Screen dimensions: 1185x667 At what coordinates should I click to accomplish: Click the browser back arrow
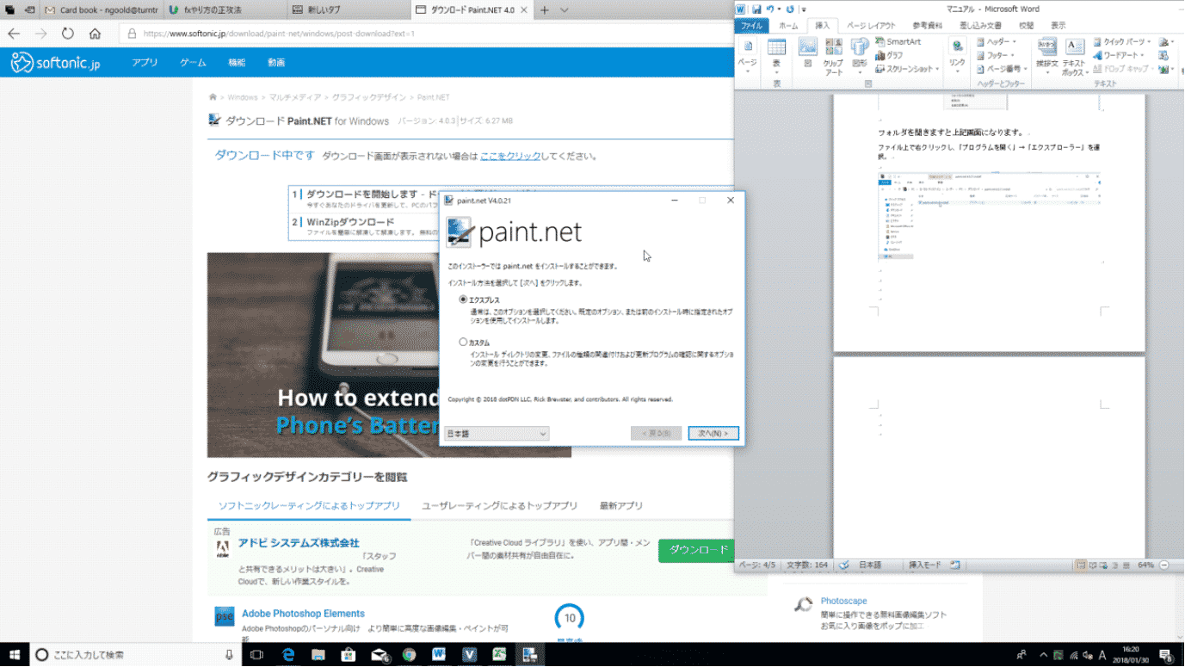click(x=14, y=34)
